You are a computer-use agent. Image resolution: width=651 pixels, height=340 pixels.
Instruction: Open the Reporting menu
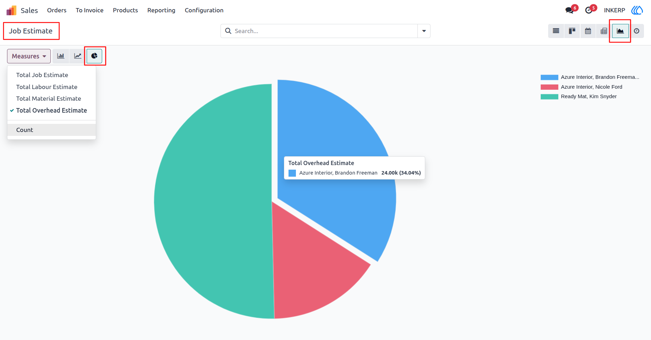point(161,10)
